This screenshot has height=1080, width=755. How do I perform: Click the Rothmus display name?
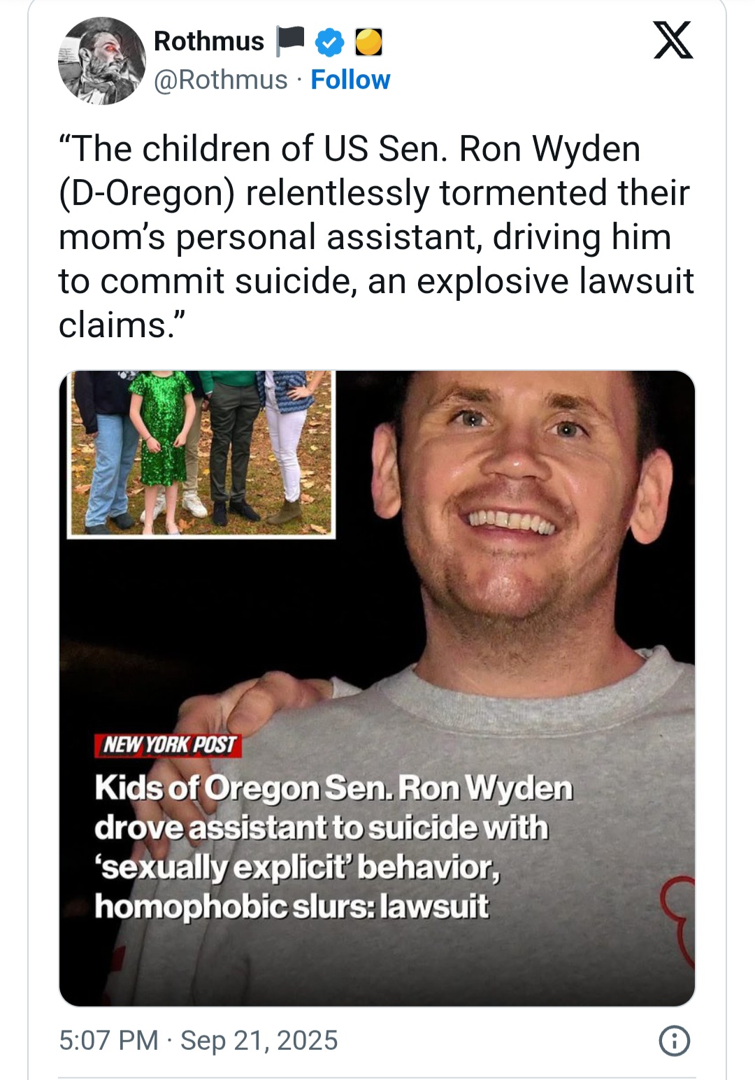pos(209,41)
